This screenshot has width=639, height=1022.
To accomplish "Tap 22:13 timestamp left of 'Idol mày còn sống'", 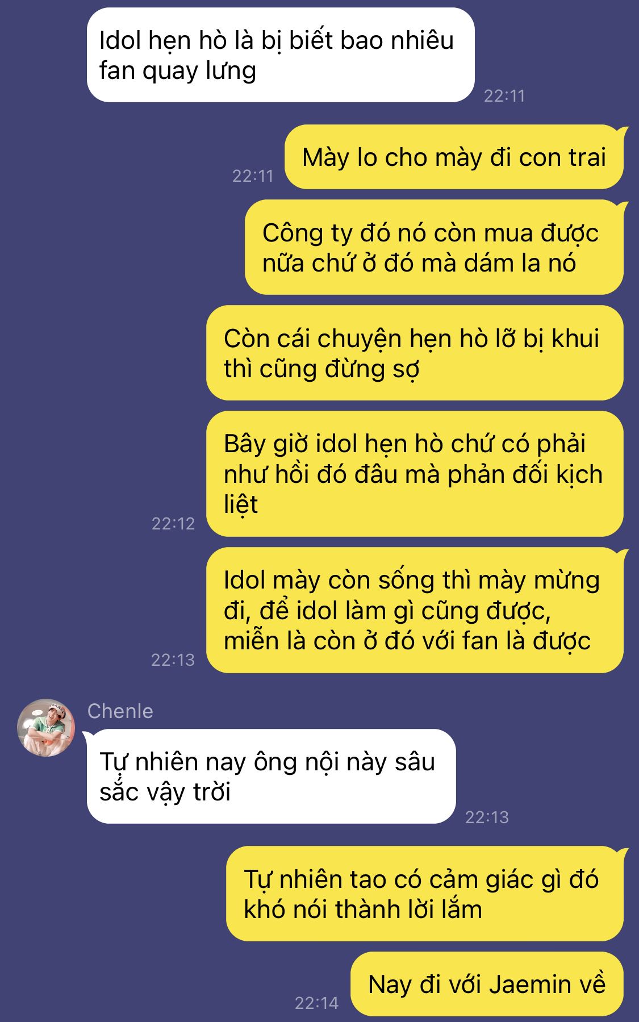I will tap(173, 660).
